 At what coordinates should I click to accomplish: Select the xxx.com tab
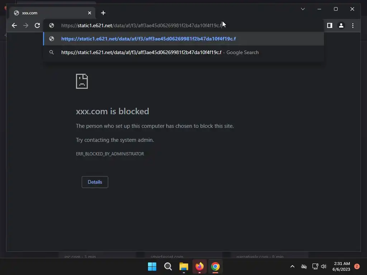point(52,13)
